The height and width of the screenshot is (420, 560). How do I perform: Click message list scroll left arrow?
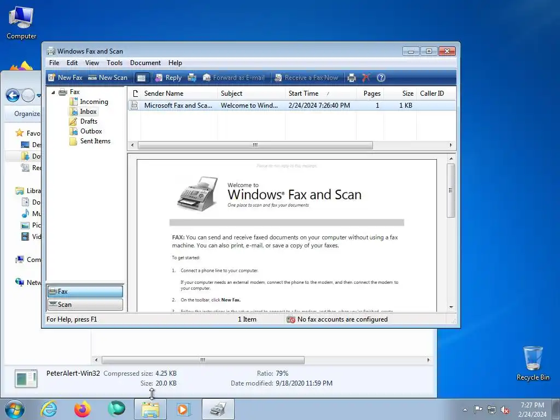point(132,145)
